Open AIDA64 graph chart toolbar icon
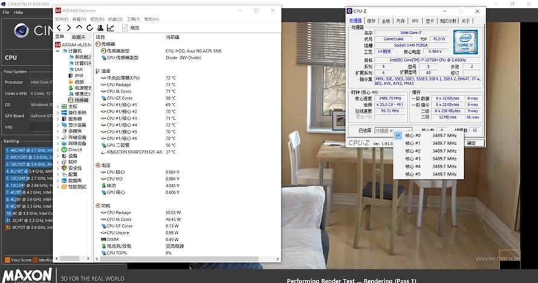The height and width of the screenshot is (283, 538). click(x=111, y=28)
